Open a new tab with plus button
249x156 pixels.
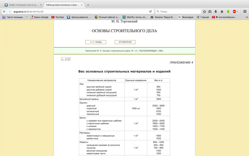(x=88, y=5)
